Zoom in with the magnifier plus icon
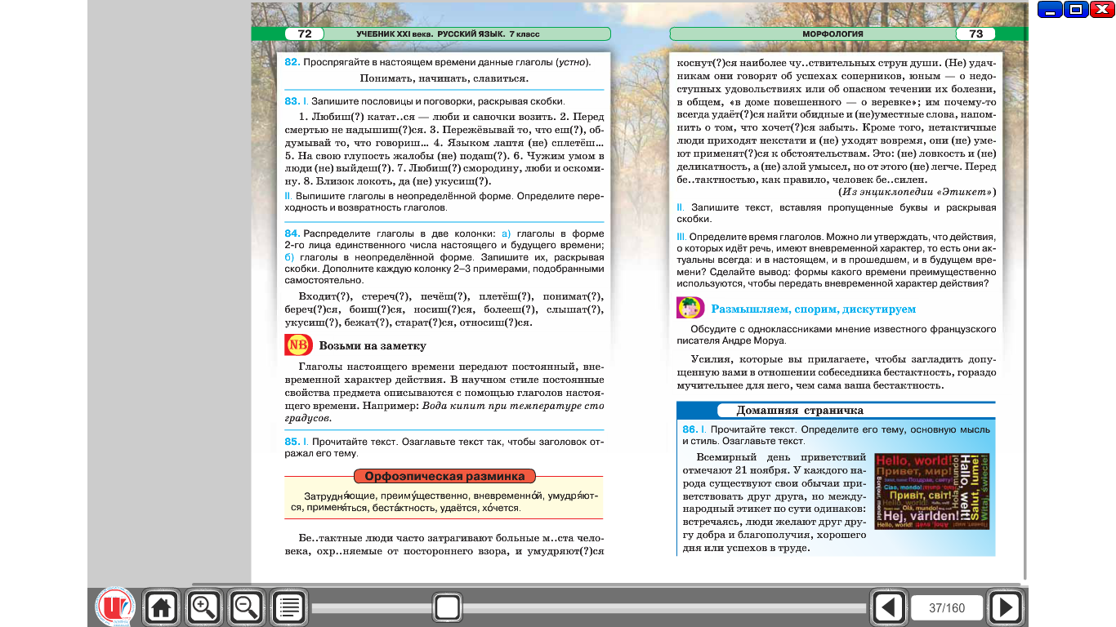Image resolution: width=1116 pixels, height=627 pixels. (x=203, y=607)
